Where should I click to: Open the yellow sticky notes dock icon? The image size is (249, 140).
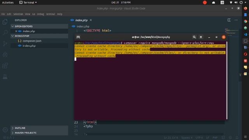[x=245, y=67]
